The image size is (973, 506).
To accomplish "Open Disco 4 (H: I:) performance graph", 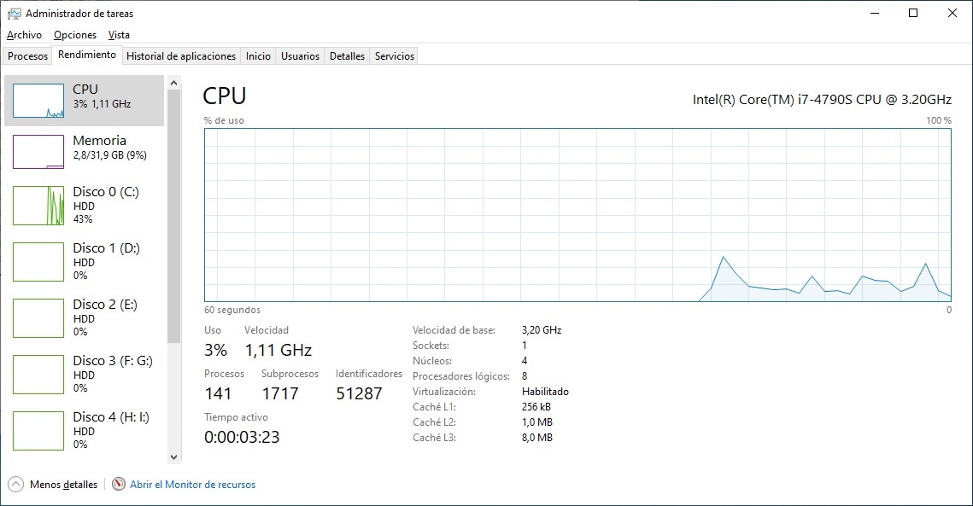I will [38, 430].
